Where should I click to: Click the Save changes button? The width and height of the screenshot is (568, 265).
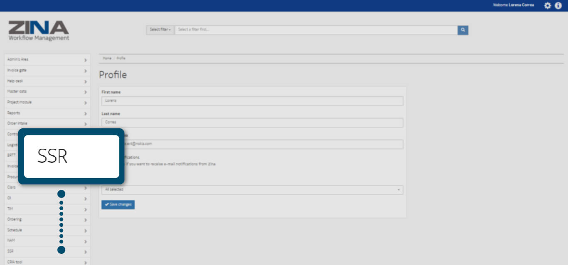pos(118,205)
